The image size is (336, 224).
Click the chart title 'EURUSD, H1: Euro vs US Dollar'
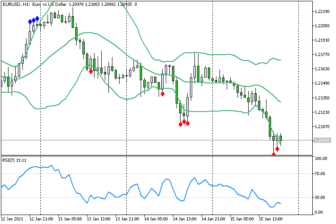coord(34,4)
